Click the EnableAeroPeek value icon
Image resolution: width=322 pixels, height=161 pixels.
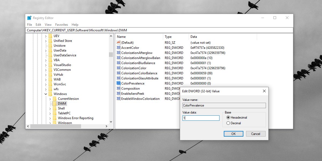click(118, 93)
